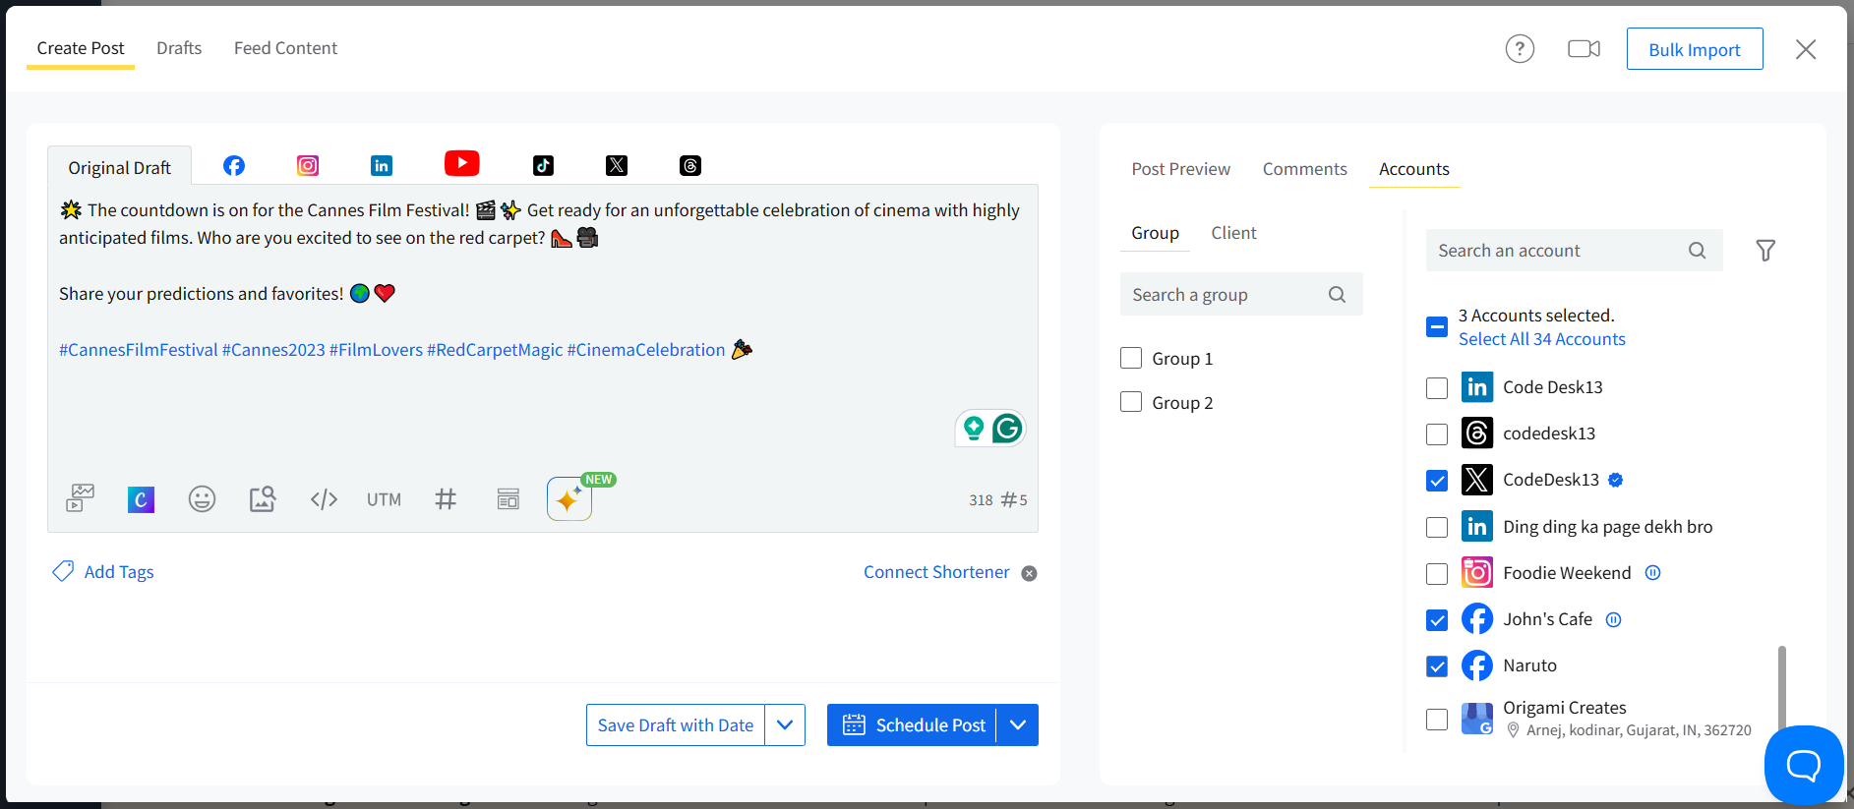Open the Canva design icon

click(141, 499)
